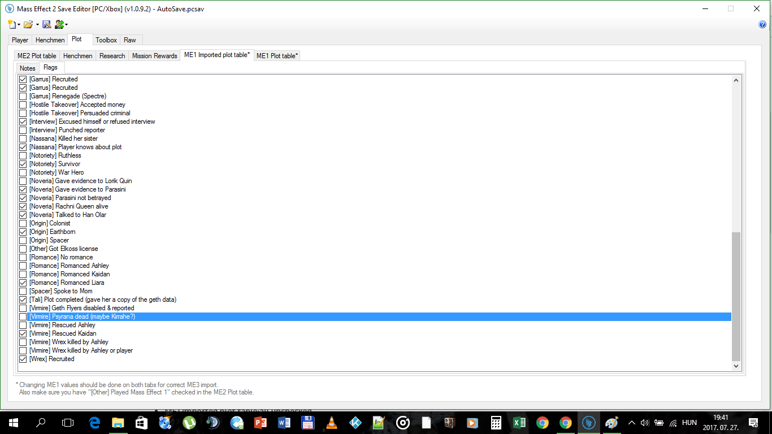Open the Action Center notifications icon
Screen dimensions: 772x434
point(753,422)
